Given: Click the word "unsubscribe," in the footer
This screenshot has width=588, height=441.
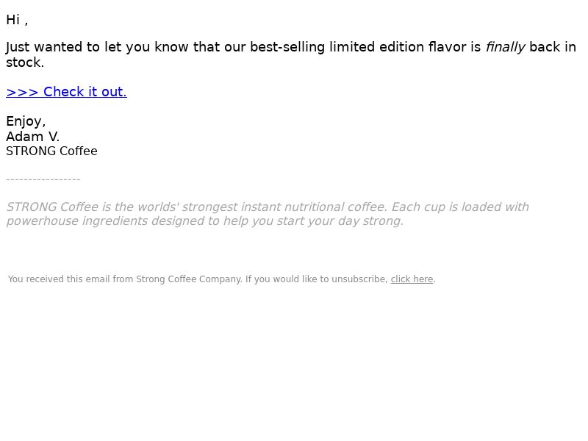Looking at the screenshot, I should pyautogui.click(x=359, y=279).
